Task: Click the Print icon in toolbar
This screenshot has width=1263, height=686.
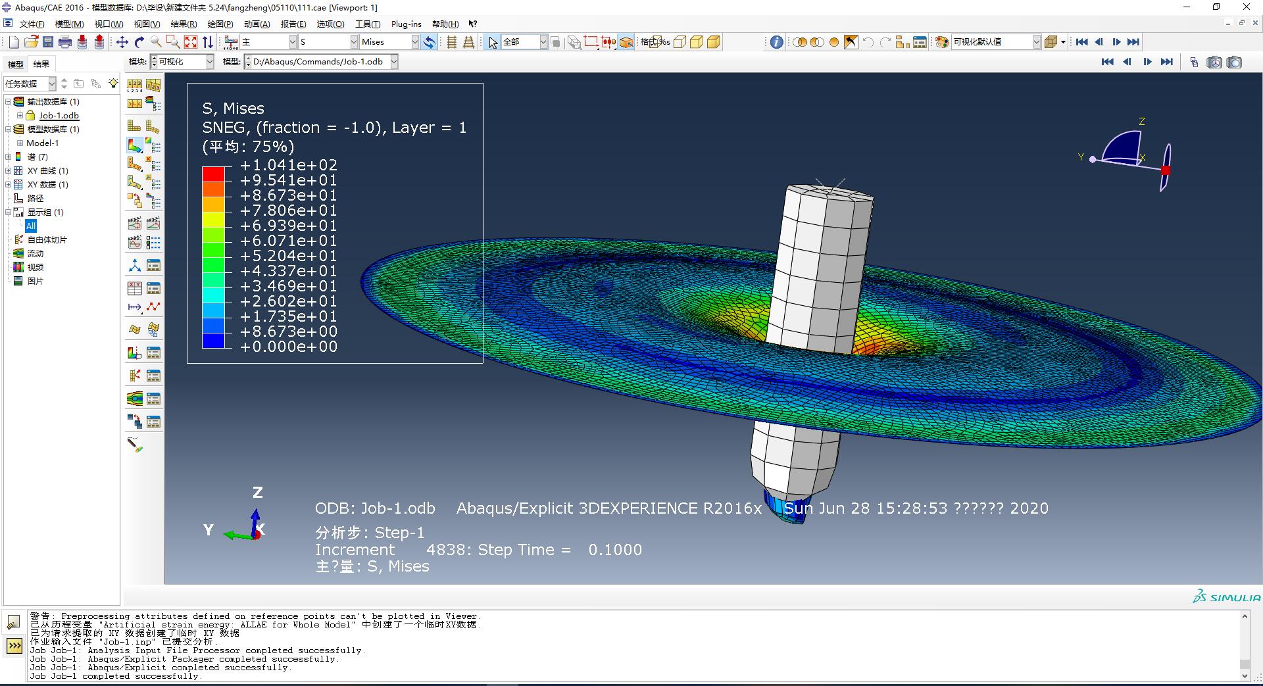Action: [65, 42]
